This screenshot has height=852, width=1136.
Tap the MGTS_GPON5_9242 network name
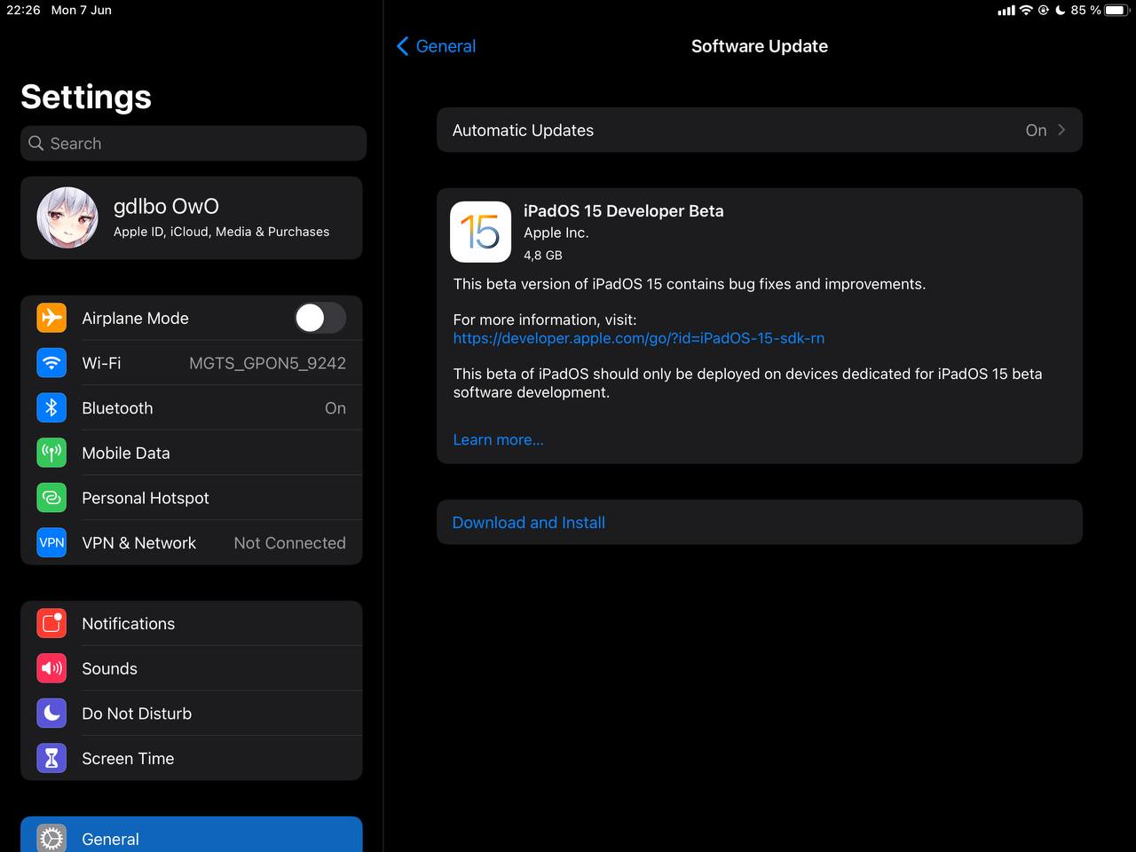(x=267, y=363)
